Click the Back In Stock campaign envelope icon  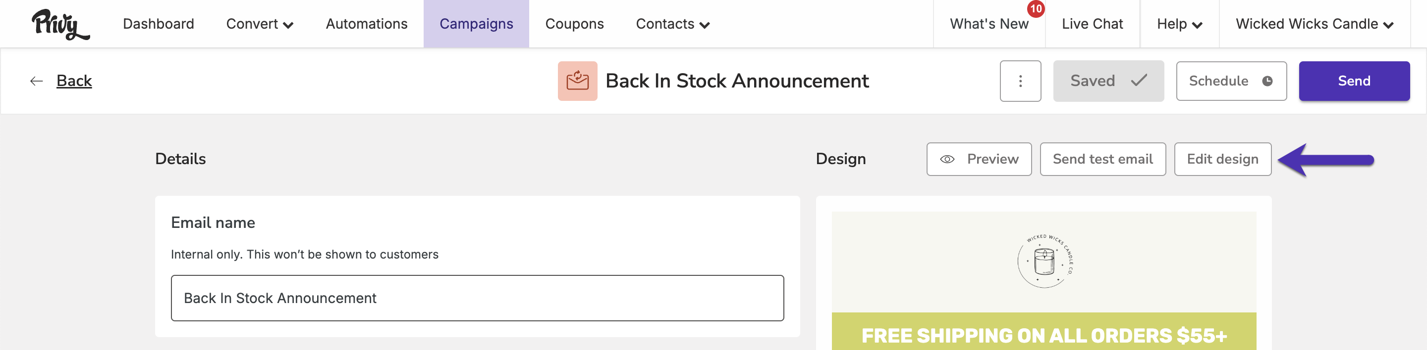pyautogui.click(x=577, y=81)
